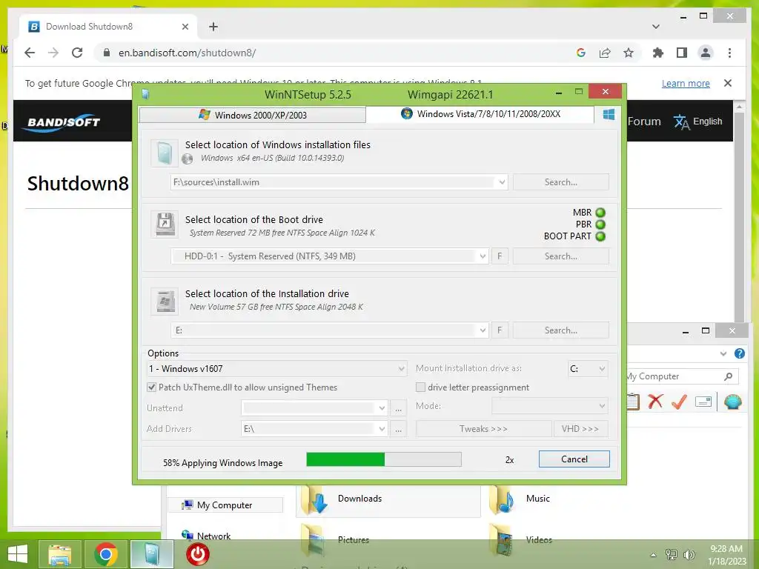Expand the E: installation drive dropdown
Viewport: 759px width, 569px height.
point(482,330)
